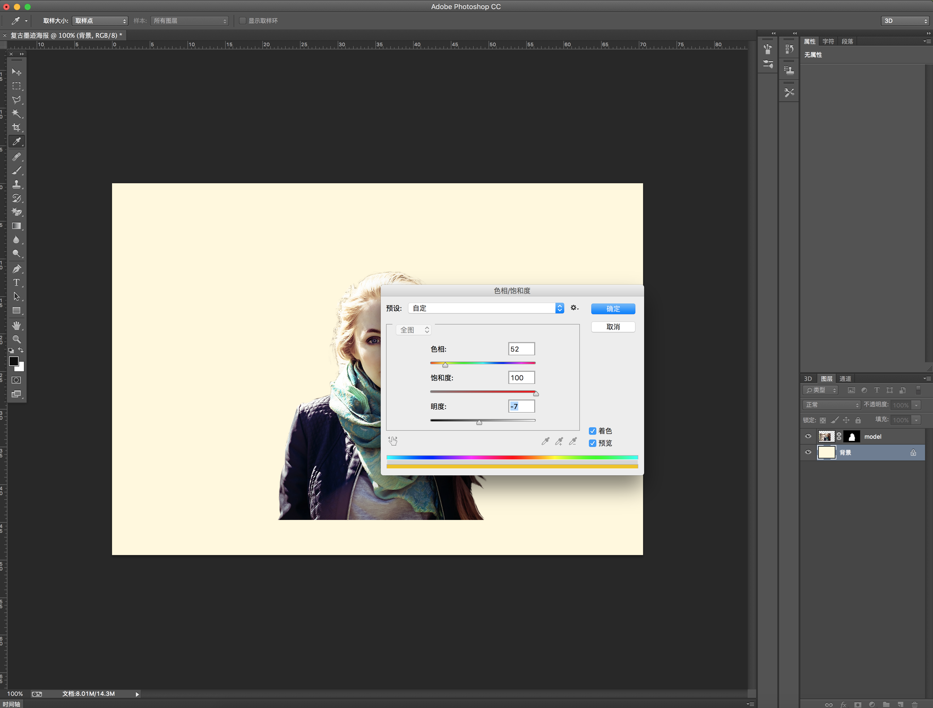The image size is (933, 708).
Task: Pick the Clone Stamp tool
Action: [x=16, y=184]
